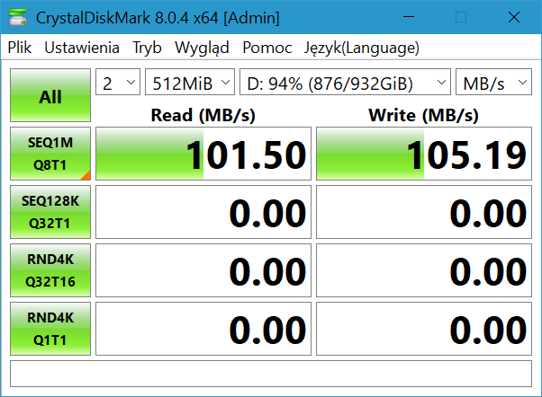This screenshot has height=397, width=542.
Task: Run the SEQ1M Q8T1 test
Action: coord(50,154)
